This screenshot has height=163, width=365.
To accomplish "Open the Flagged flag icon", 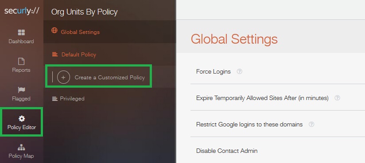I will coord(21,90).
